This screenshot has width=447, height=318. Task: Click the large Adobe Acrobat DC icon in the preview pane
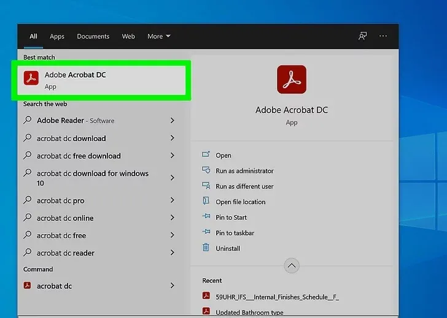click(292, 80)
